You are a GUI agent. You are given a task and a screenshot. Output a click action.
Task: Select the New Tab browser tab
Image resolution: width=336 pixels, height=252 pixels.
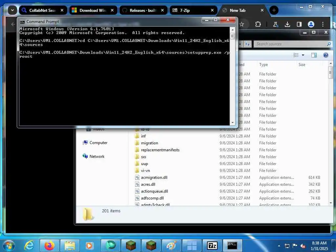(243, 10)
